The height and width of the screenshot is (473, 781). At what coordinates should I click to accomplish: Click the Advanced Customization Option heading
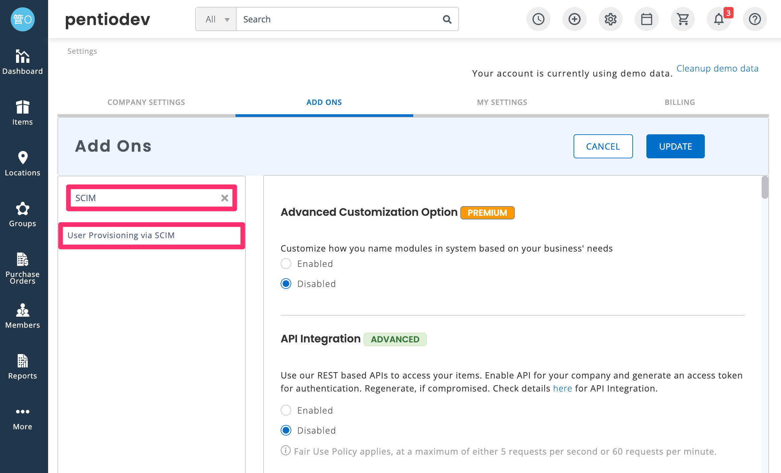pos(369,212)
